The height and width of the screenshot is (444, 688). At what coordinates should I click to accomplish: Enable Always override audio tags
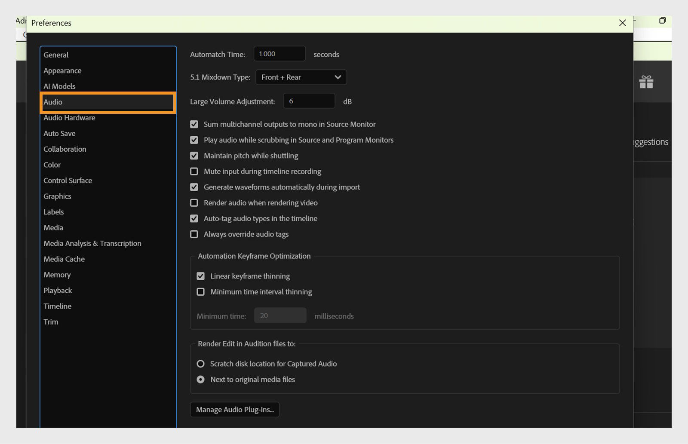coord(194,234)
